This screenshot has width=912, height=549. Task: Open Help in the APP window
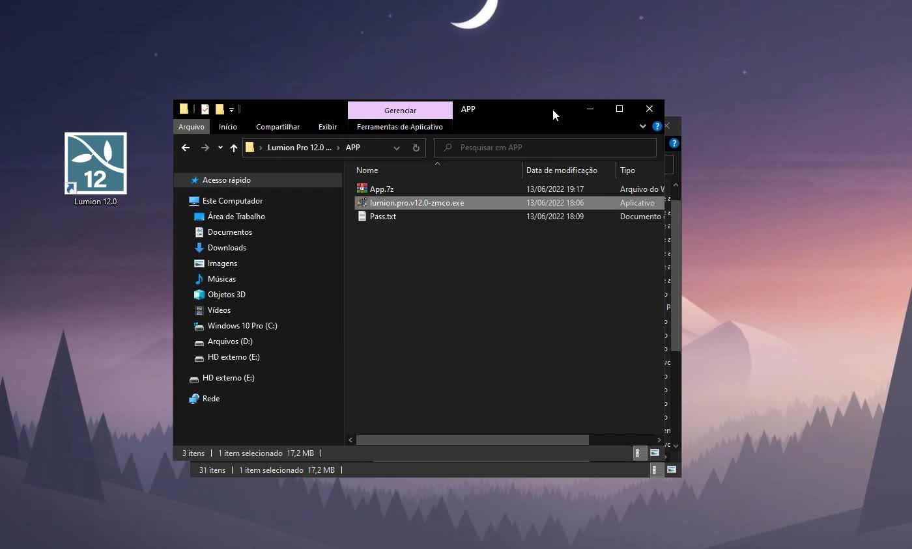click(657, 126)
